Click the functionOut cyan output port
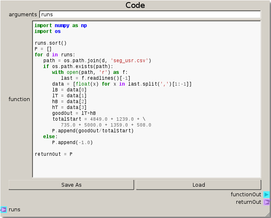This screenshot has height=218, width=271. click(266, 195)
